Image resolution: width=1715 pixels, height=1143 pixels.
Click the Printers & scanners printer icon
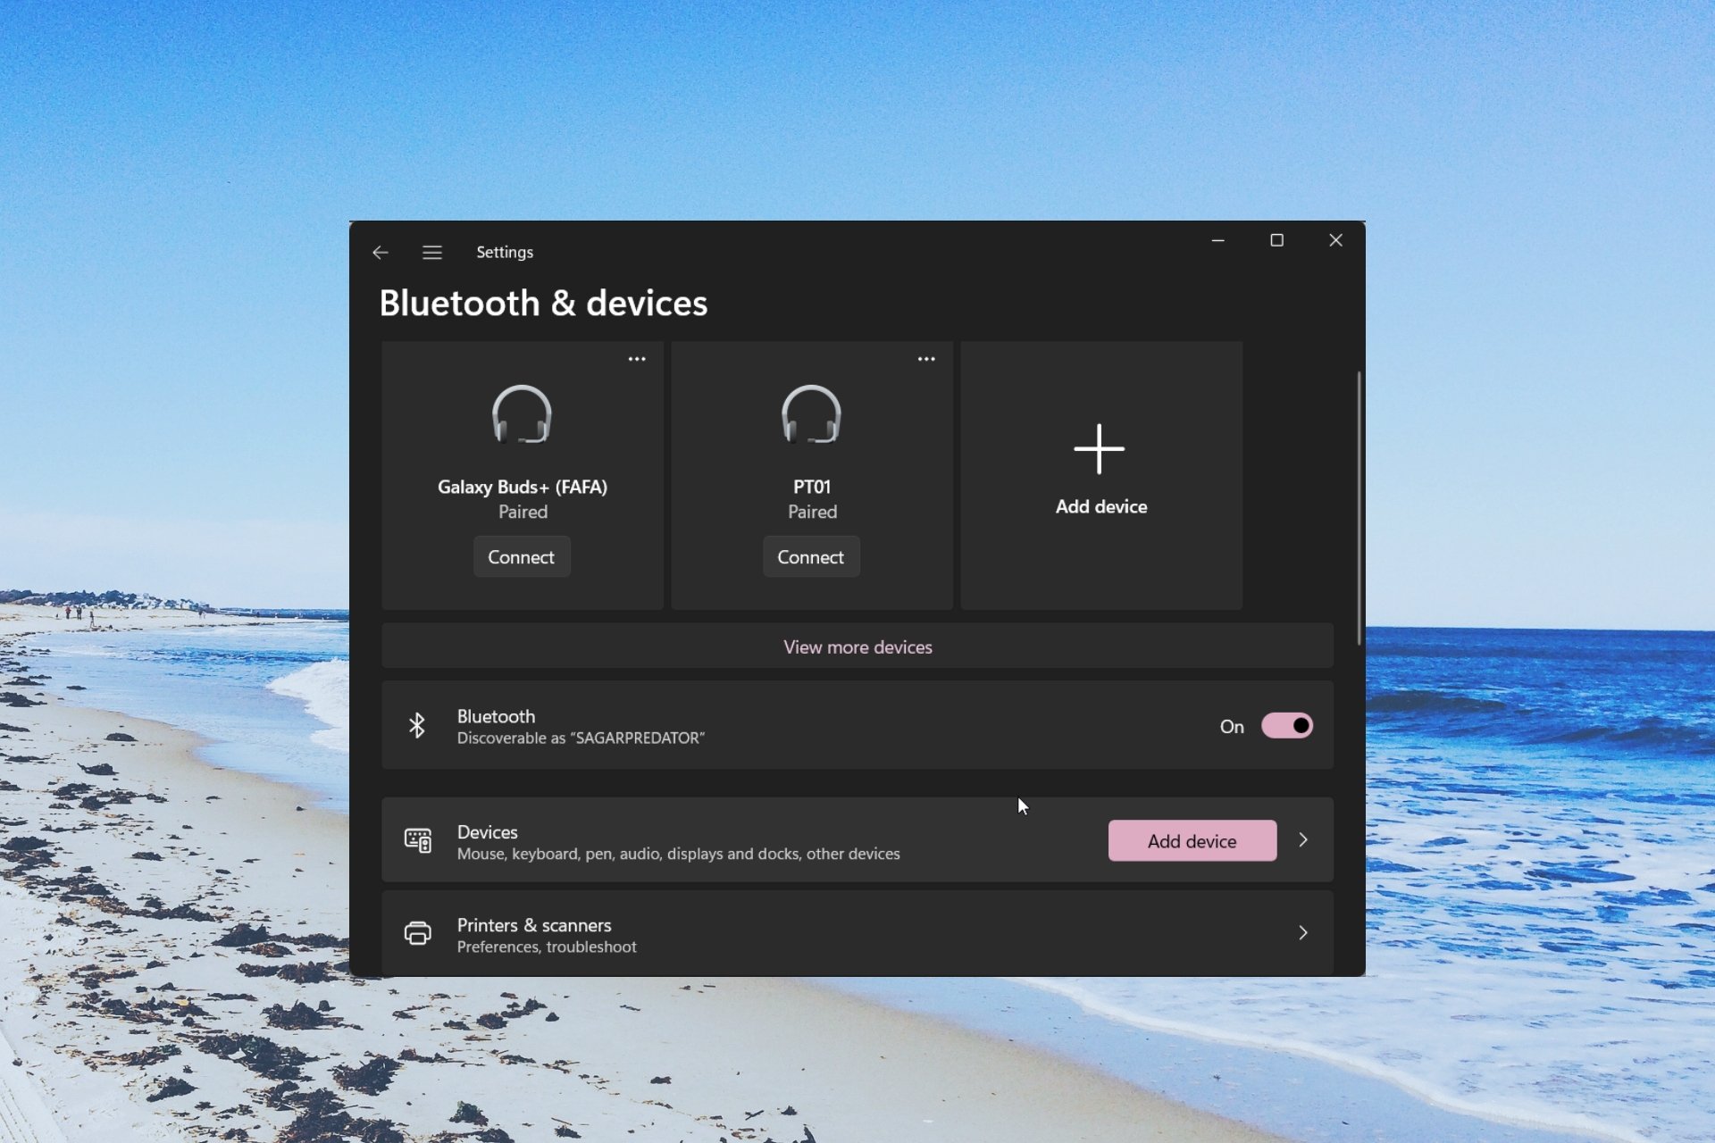pyautogui.click(x=418, y=933)
